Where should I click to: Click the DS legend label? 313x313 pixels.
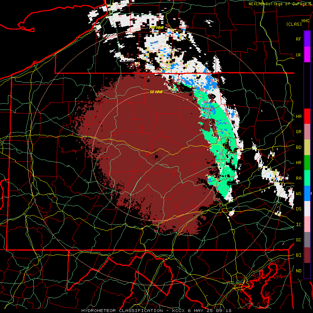(x=298, y=209)
